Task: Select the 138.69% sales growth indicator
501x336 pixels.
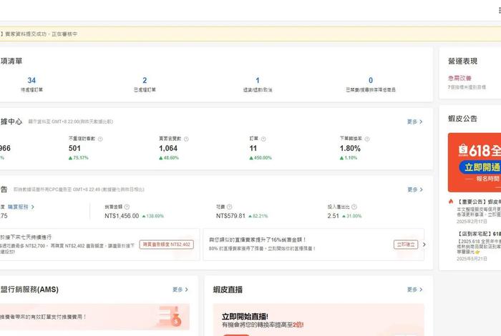Action: pyautogui.click(x=152, y=216)
